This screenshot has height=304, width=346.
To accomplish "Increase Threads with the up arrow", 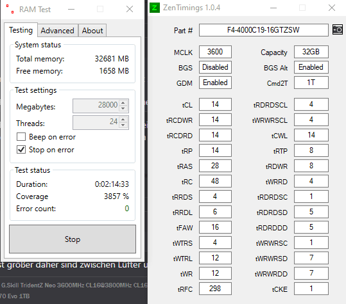I will (123, 120).
